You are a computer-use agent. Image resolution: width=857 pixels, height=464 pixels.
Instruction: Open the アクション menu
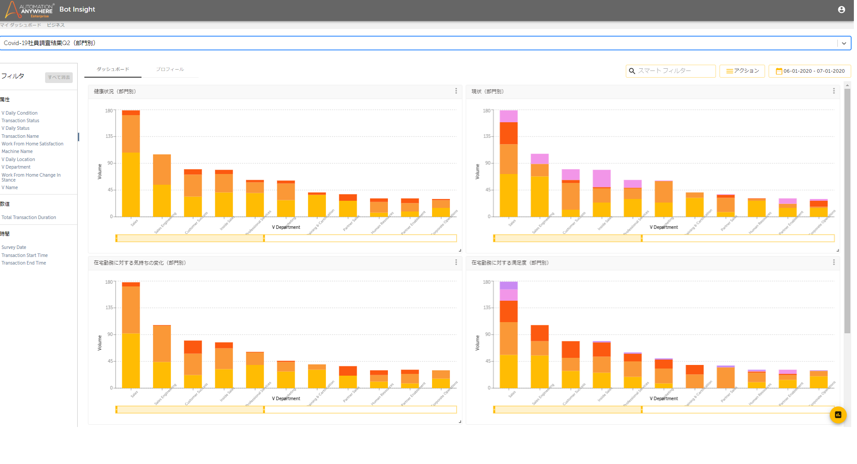pyautogui.click(x=742, y=71)
